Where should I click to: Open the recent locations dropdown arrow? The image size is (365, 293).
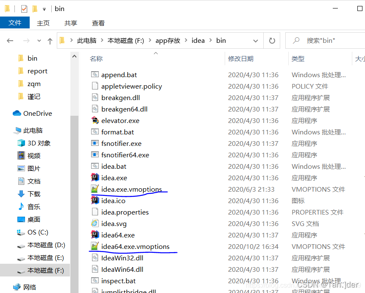click(x=39, y=41)
